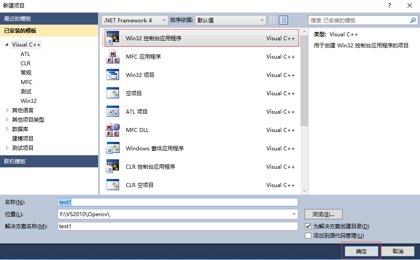Click the CLR 控制台应用程序 template icon
Image resolution: width=420 pixels, height=260 pixels.
[113, 166]
